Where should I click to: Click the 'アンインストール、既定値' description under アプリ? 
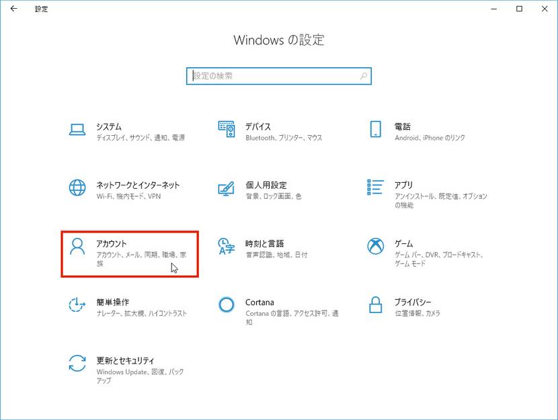(441, 200)
